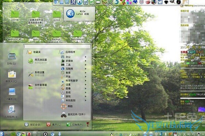This screenshot has height=136, width=205.
Task: Click the penguin icon in the tray
Action: point(112,134)
